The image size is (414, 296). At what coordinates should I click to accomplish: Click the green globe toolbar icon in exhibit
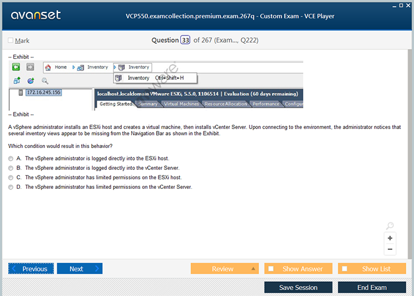31,81
